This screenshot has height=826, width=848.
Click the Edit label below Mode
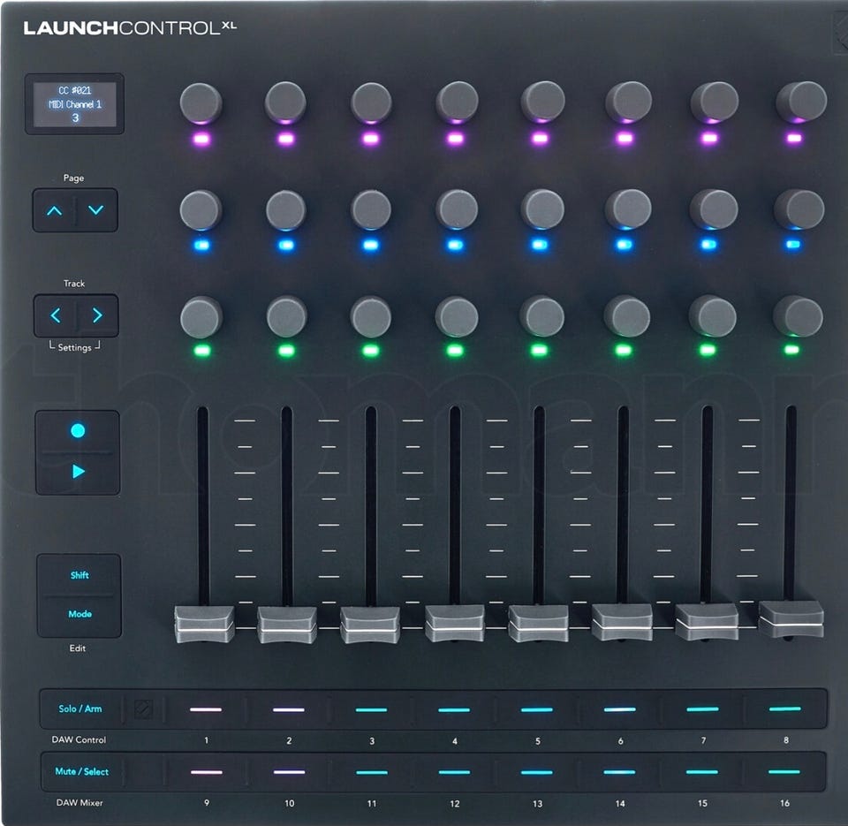(x=78, y=648)
